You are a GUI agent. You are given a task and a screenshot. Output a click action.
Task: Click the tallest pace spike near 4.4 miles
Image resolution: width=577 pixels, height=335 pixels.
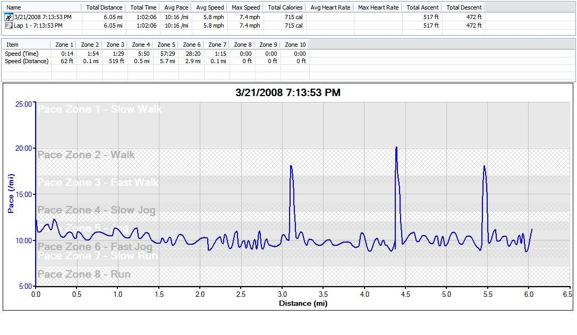pyautogui.click(x=396, y=149)
